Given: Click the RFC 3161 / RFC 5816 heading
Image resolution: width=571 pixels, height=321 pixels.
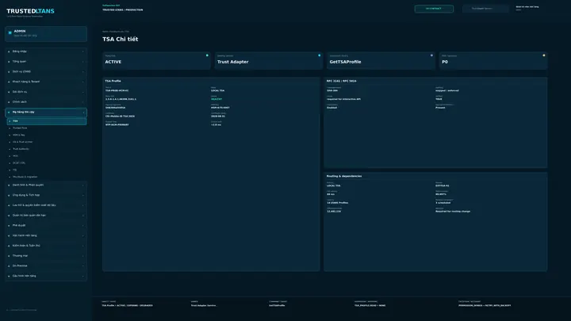Looking at the screenshot, I should 342,81.
